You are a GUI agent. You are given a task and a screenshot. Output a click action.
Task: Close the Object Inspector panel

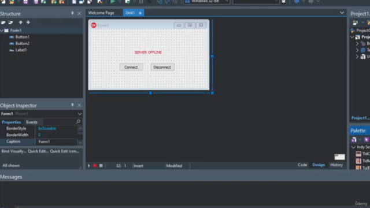point(79,105)
